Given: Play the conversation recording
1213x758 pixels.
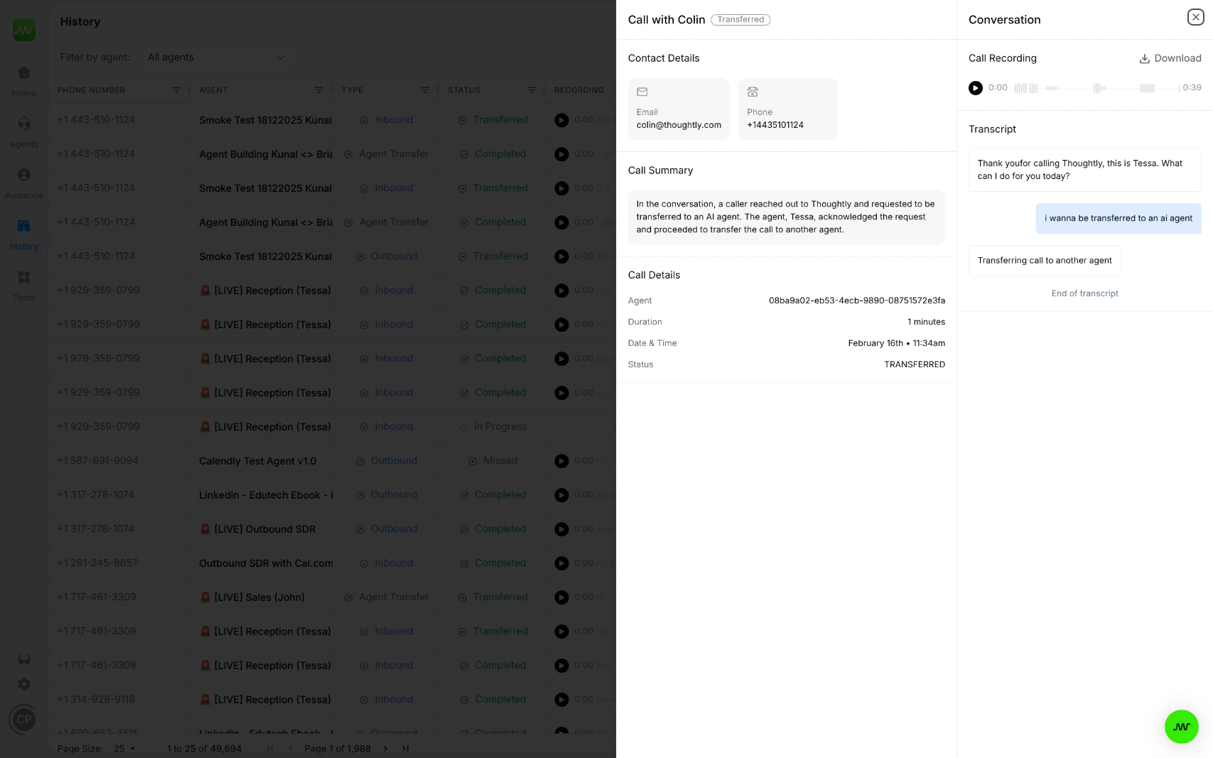Looking at the screenshot, I should tap(975, 88).
